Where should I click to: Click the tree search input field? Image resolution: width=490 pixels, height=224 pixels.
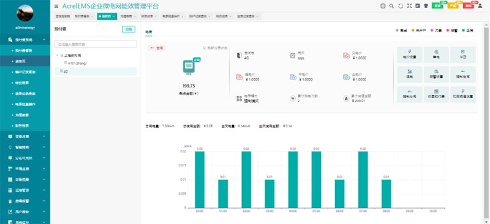click(x=96, y=44)
